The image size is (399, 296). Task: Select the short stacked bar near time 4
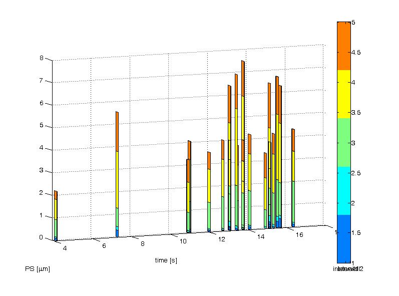click(x=56, y=215)
